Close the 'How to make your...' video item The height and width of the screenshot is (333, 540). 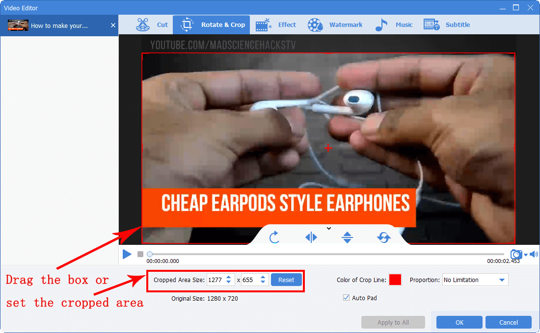point(113,25)
